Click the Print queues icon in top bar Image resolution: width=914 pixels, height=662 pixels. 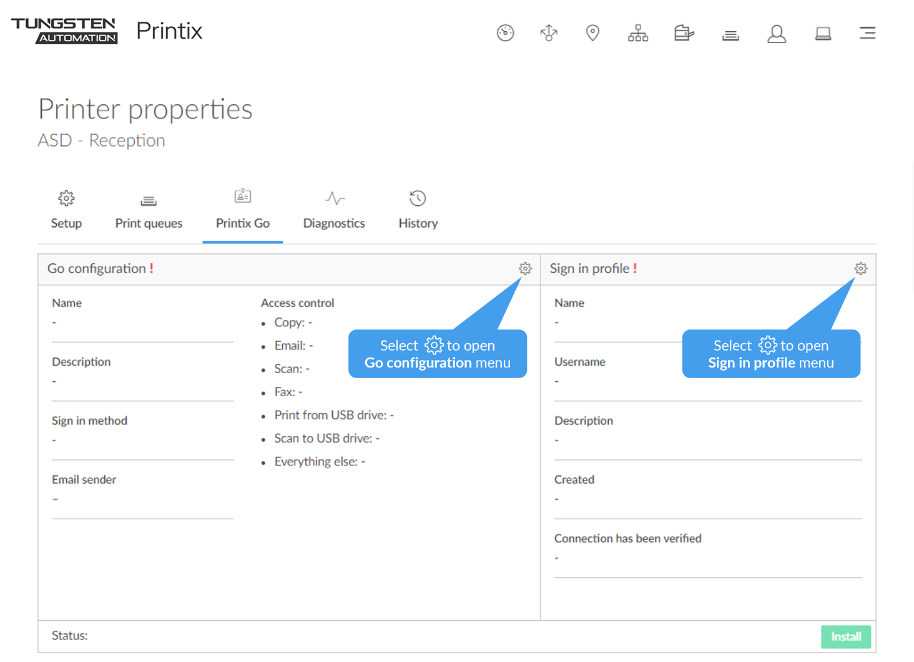pyautogui.click(x=730, y=34)
